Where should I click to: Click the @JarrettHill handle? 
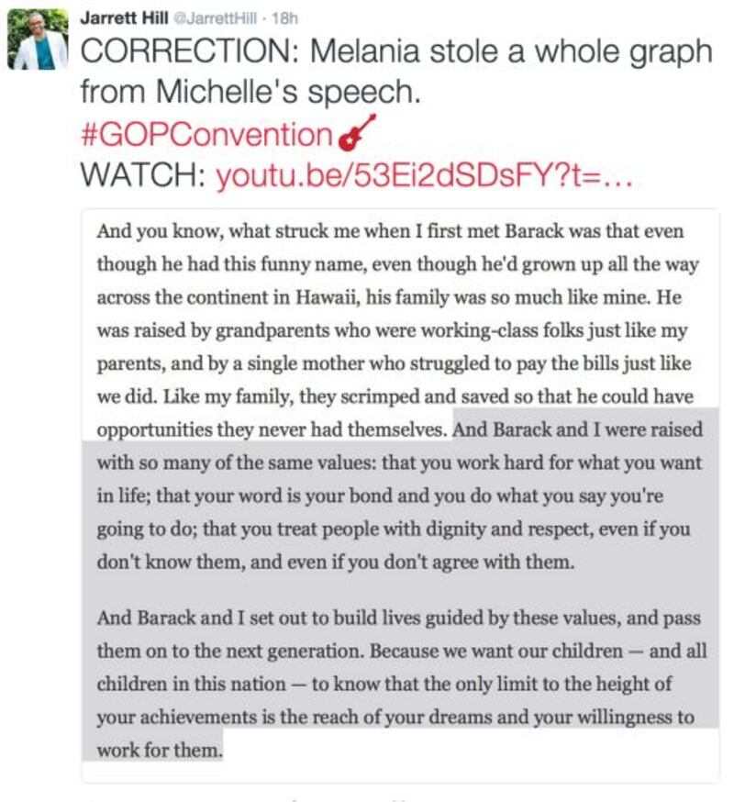tap(200, 17)
